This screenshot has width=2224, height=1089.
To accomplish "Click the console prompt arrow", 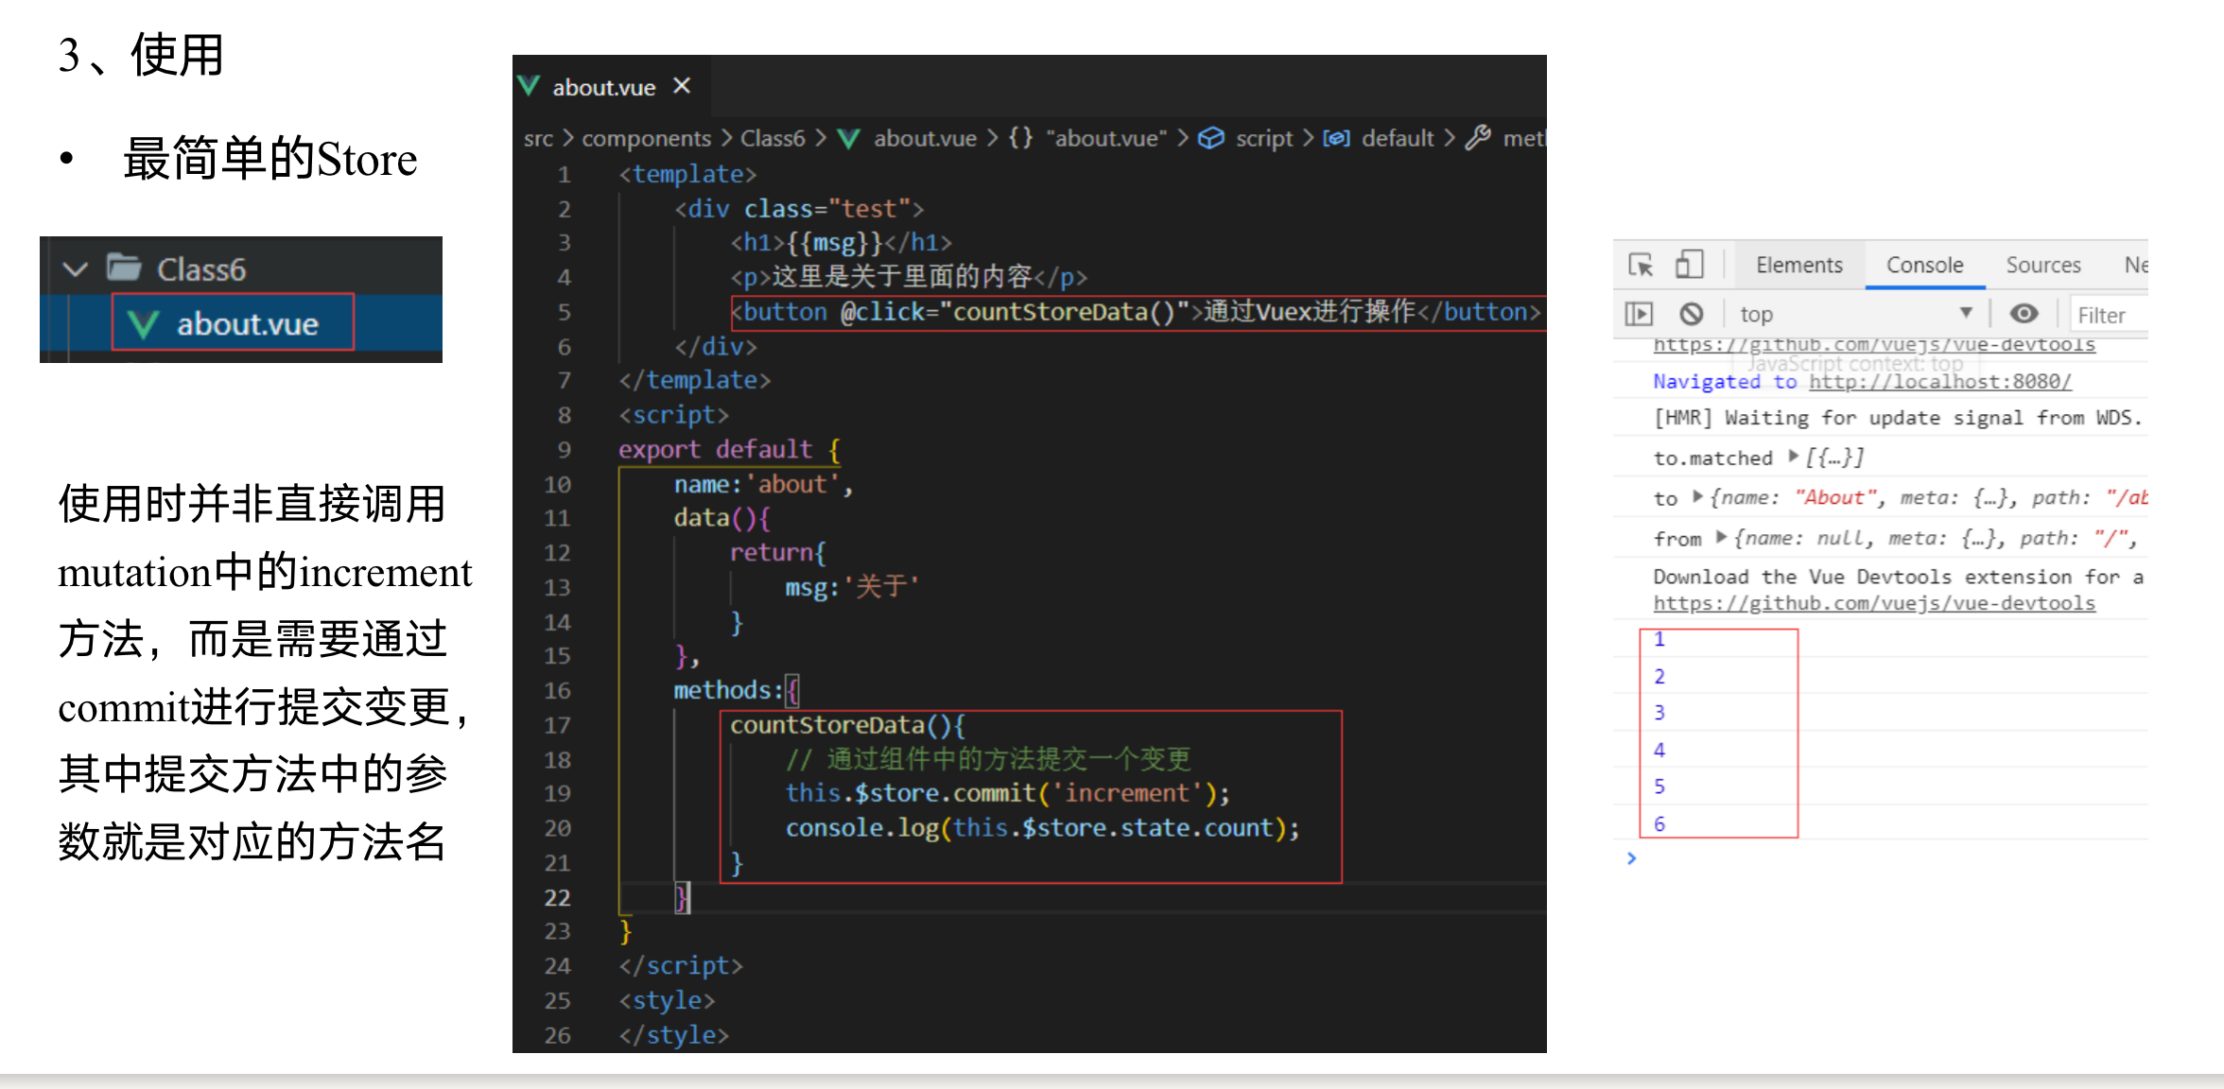I will click(x=1631, y=857).
